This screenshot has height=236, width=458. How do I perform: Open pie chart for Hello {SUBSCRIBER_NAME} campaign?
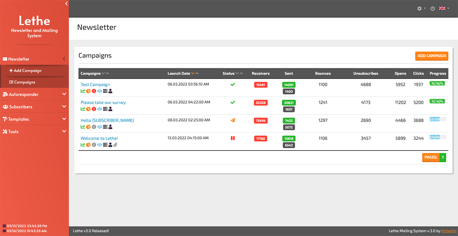(x=88, y=127)
